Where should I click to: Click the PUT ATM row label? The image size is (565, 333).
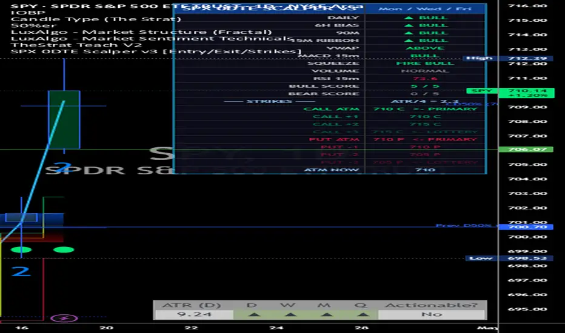coord(334,139)
